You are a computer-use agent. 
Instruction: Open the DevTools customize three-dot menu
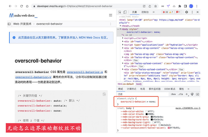(x=192, y=12)
